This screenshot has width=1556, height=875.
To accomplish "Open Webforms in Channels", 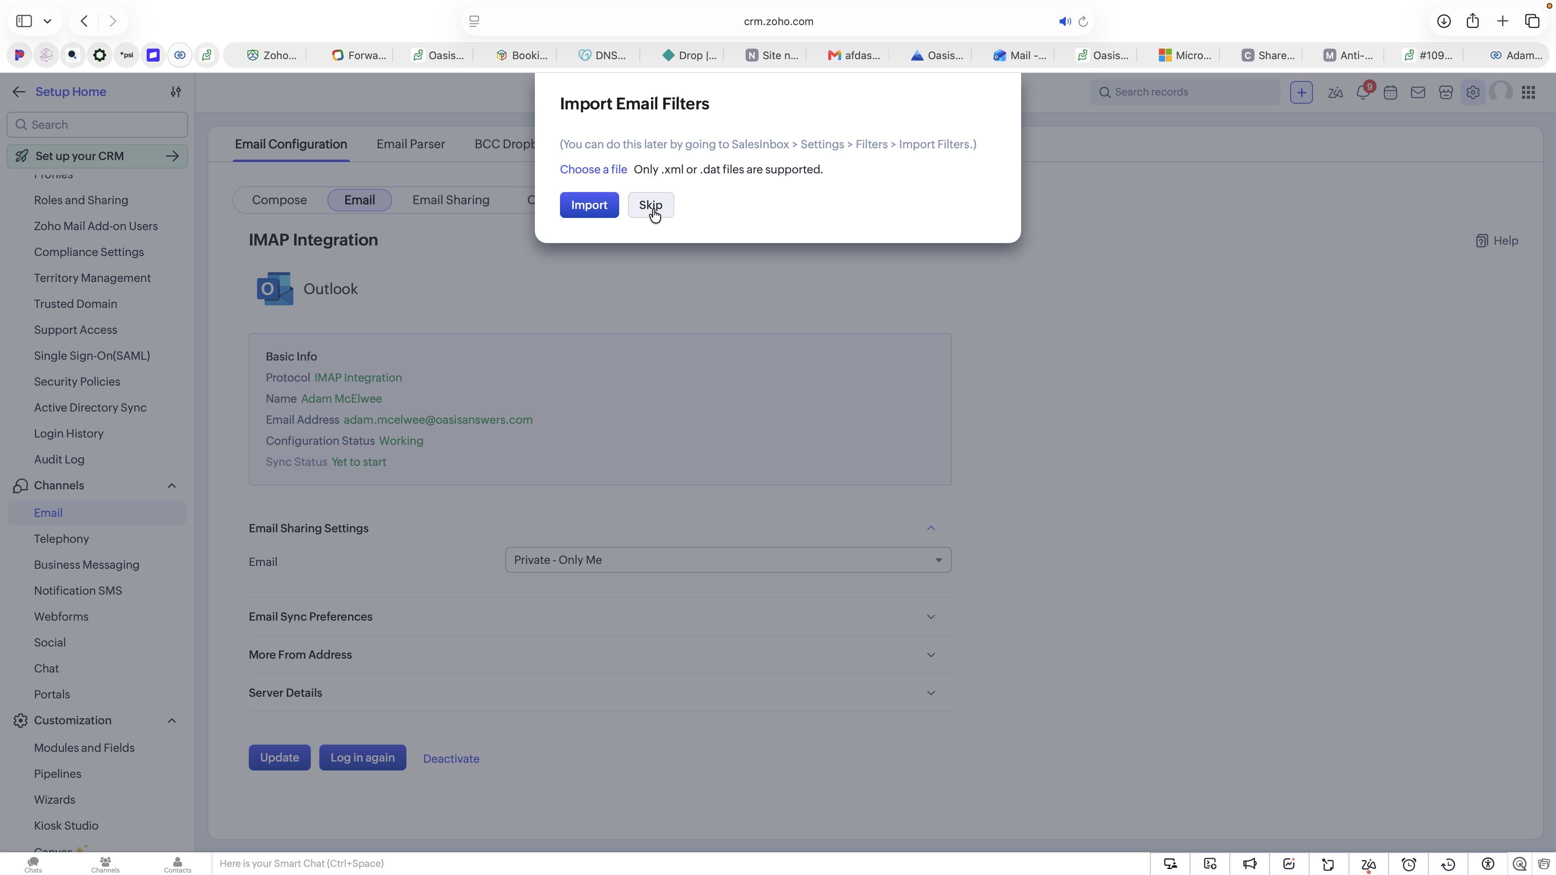I will [x=61, y=617].
